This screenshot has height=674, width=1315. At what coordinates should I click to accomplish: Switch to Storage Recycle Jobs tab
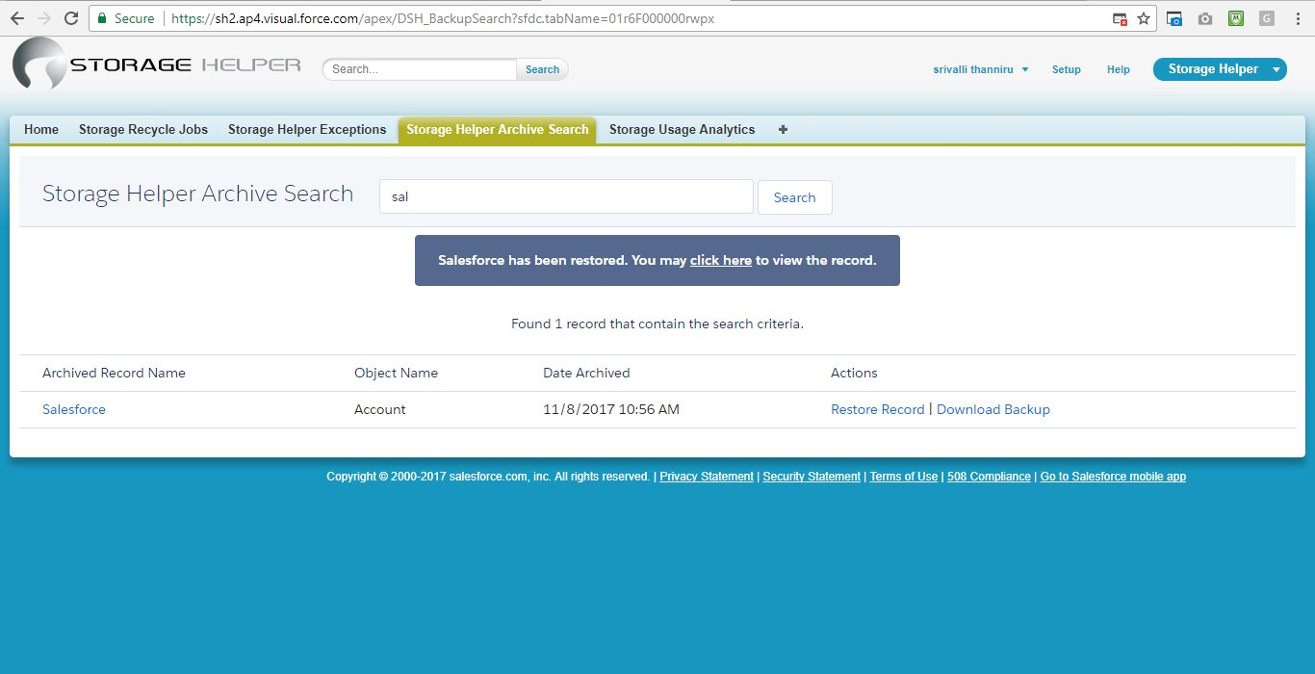click(143, 130)
